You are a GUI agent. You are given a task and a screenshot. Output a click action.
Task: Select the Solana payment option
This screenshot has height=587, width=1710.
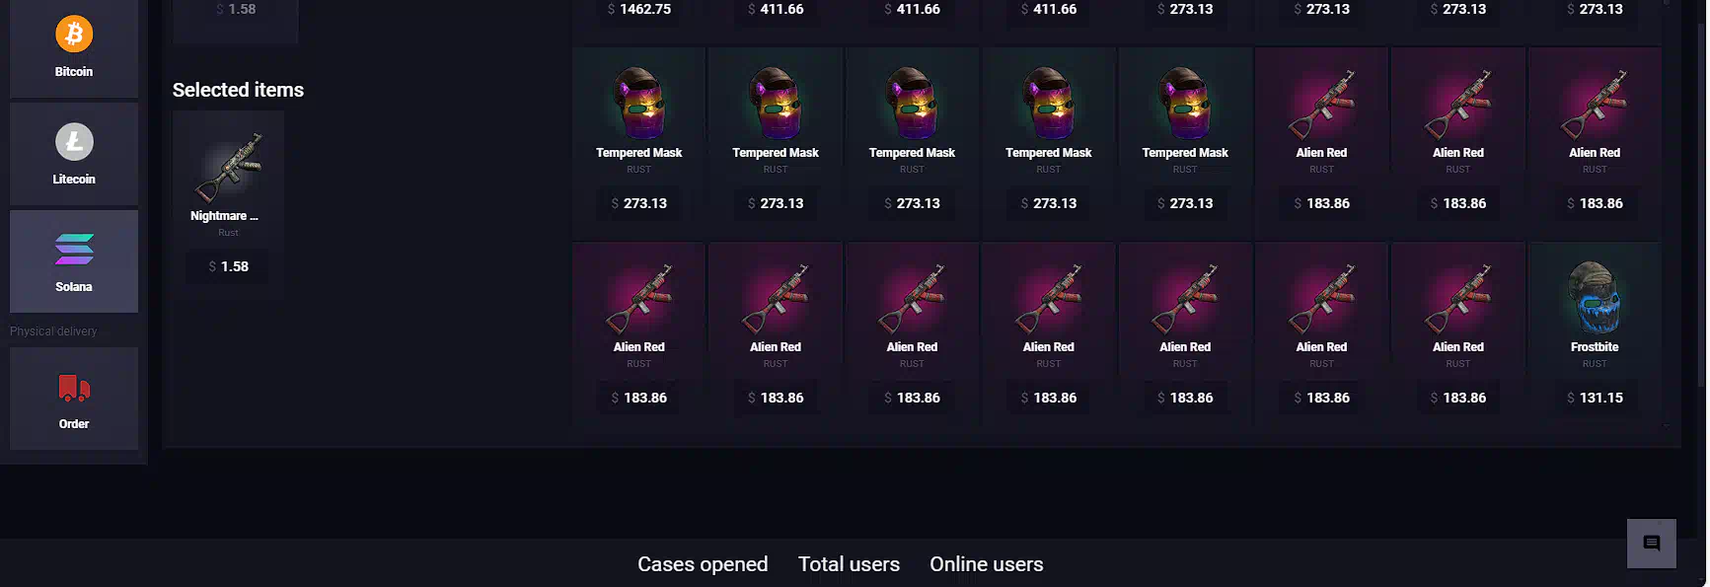pyautogui.click(x=74, y=261)
